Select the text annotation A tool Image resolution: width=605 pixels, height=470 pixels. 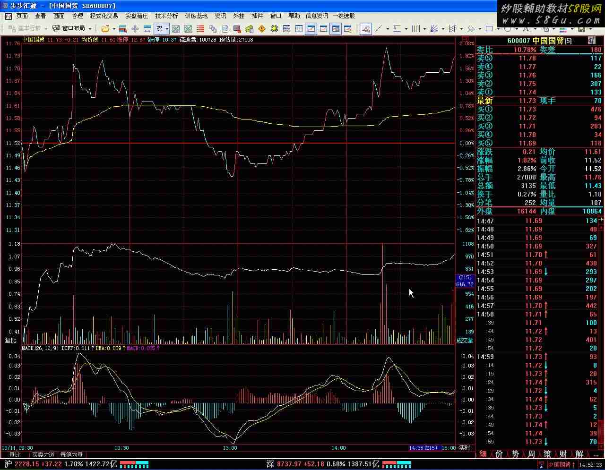[x=526, y=29]
